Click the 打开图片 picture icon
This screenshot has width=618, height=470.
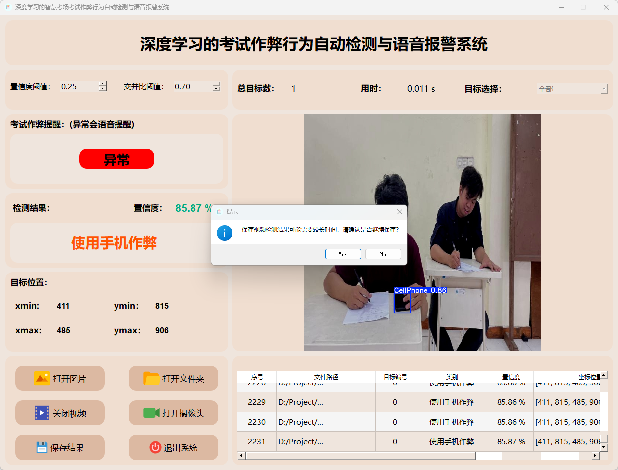coord(41,378)
